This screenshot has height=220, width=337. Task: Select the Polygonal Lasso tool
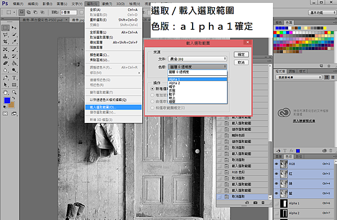6,35
